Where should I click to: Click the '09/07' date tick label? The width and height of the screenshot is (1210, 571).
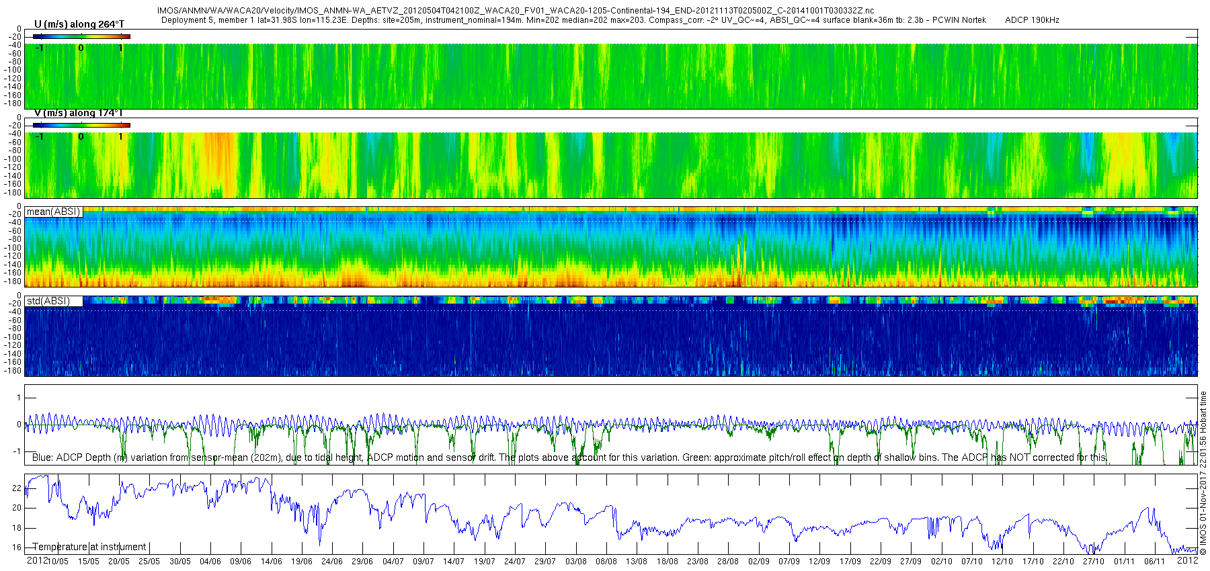point(424,562)
